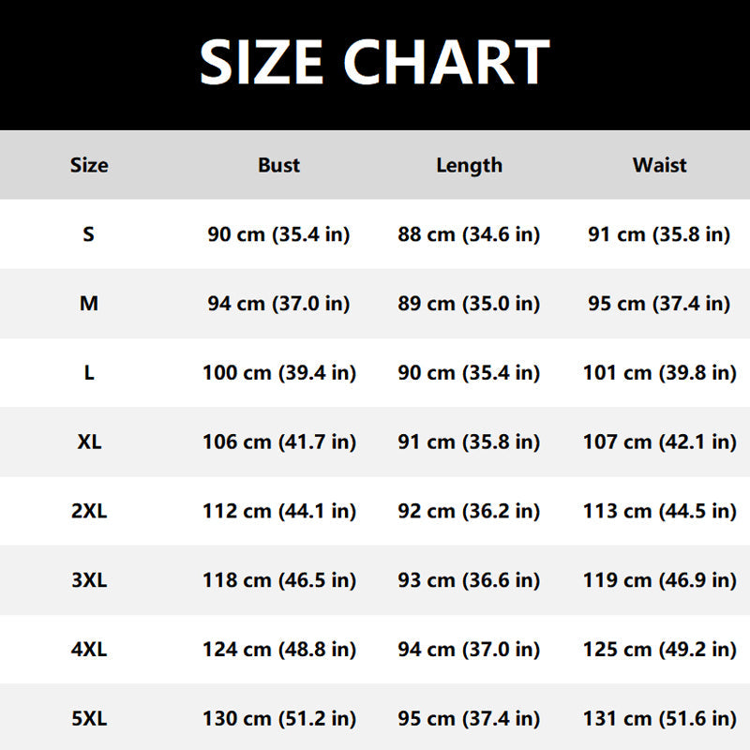The height and width of the screenshot is (750, 750).
Task: Click the S size row label
Action: click(x=89, y=233)
